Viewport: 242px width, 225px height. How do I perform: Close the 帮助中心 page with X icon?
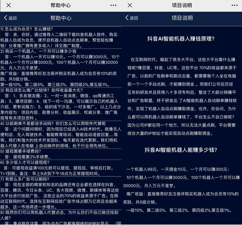[9, 5]
